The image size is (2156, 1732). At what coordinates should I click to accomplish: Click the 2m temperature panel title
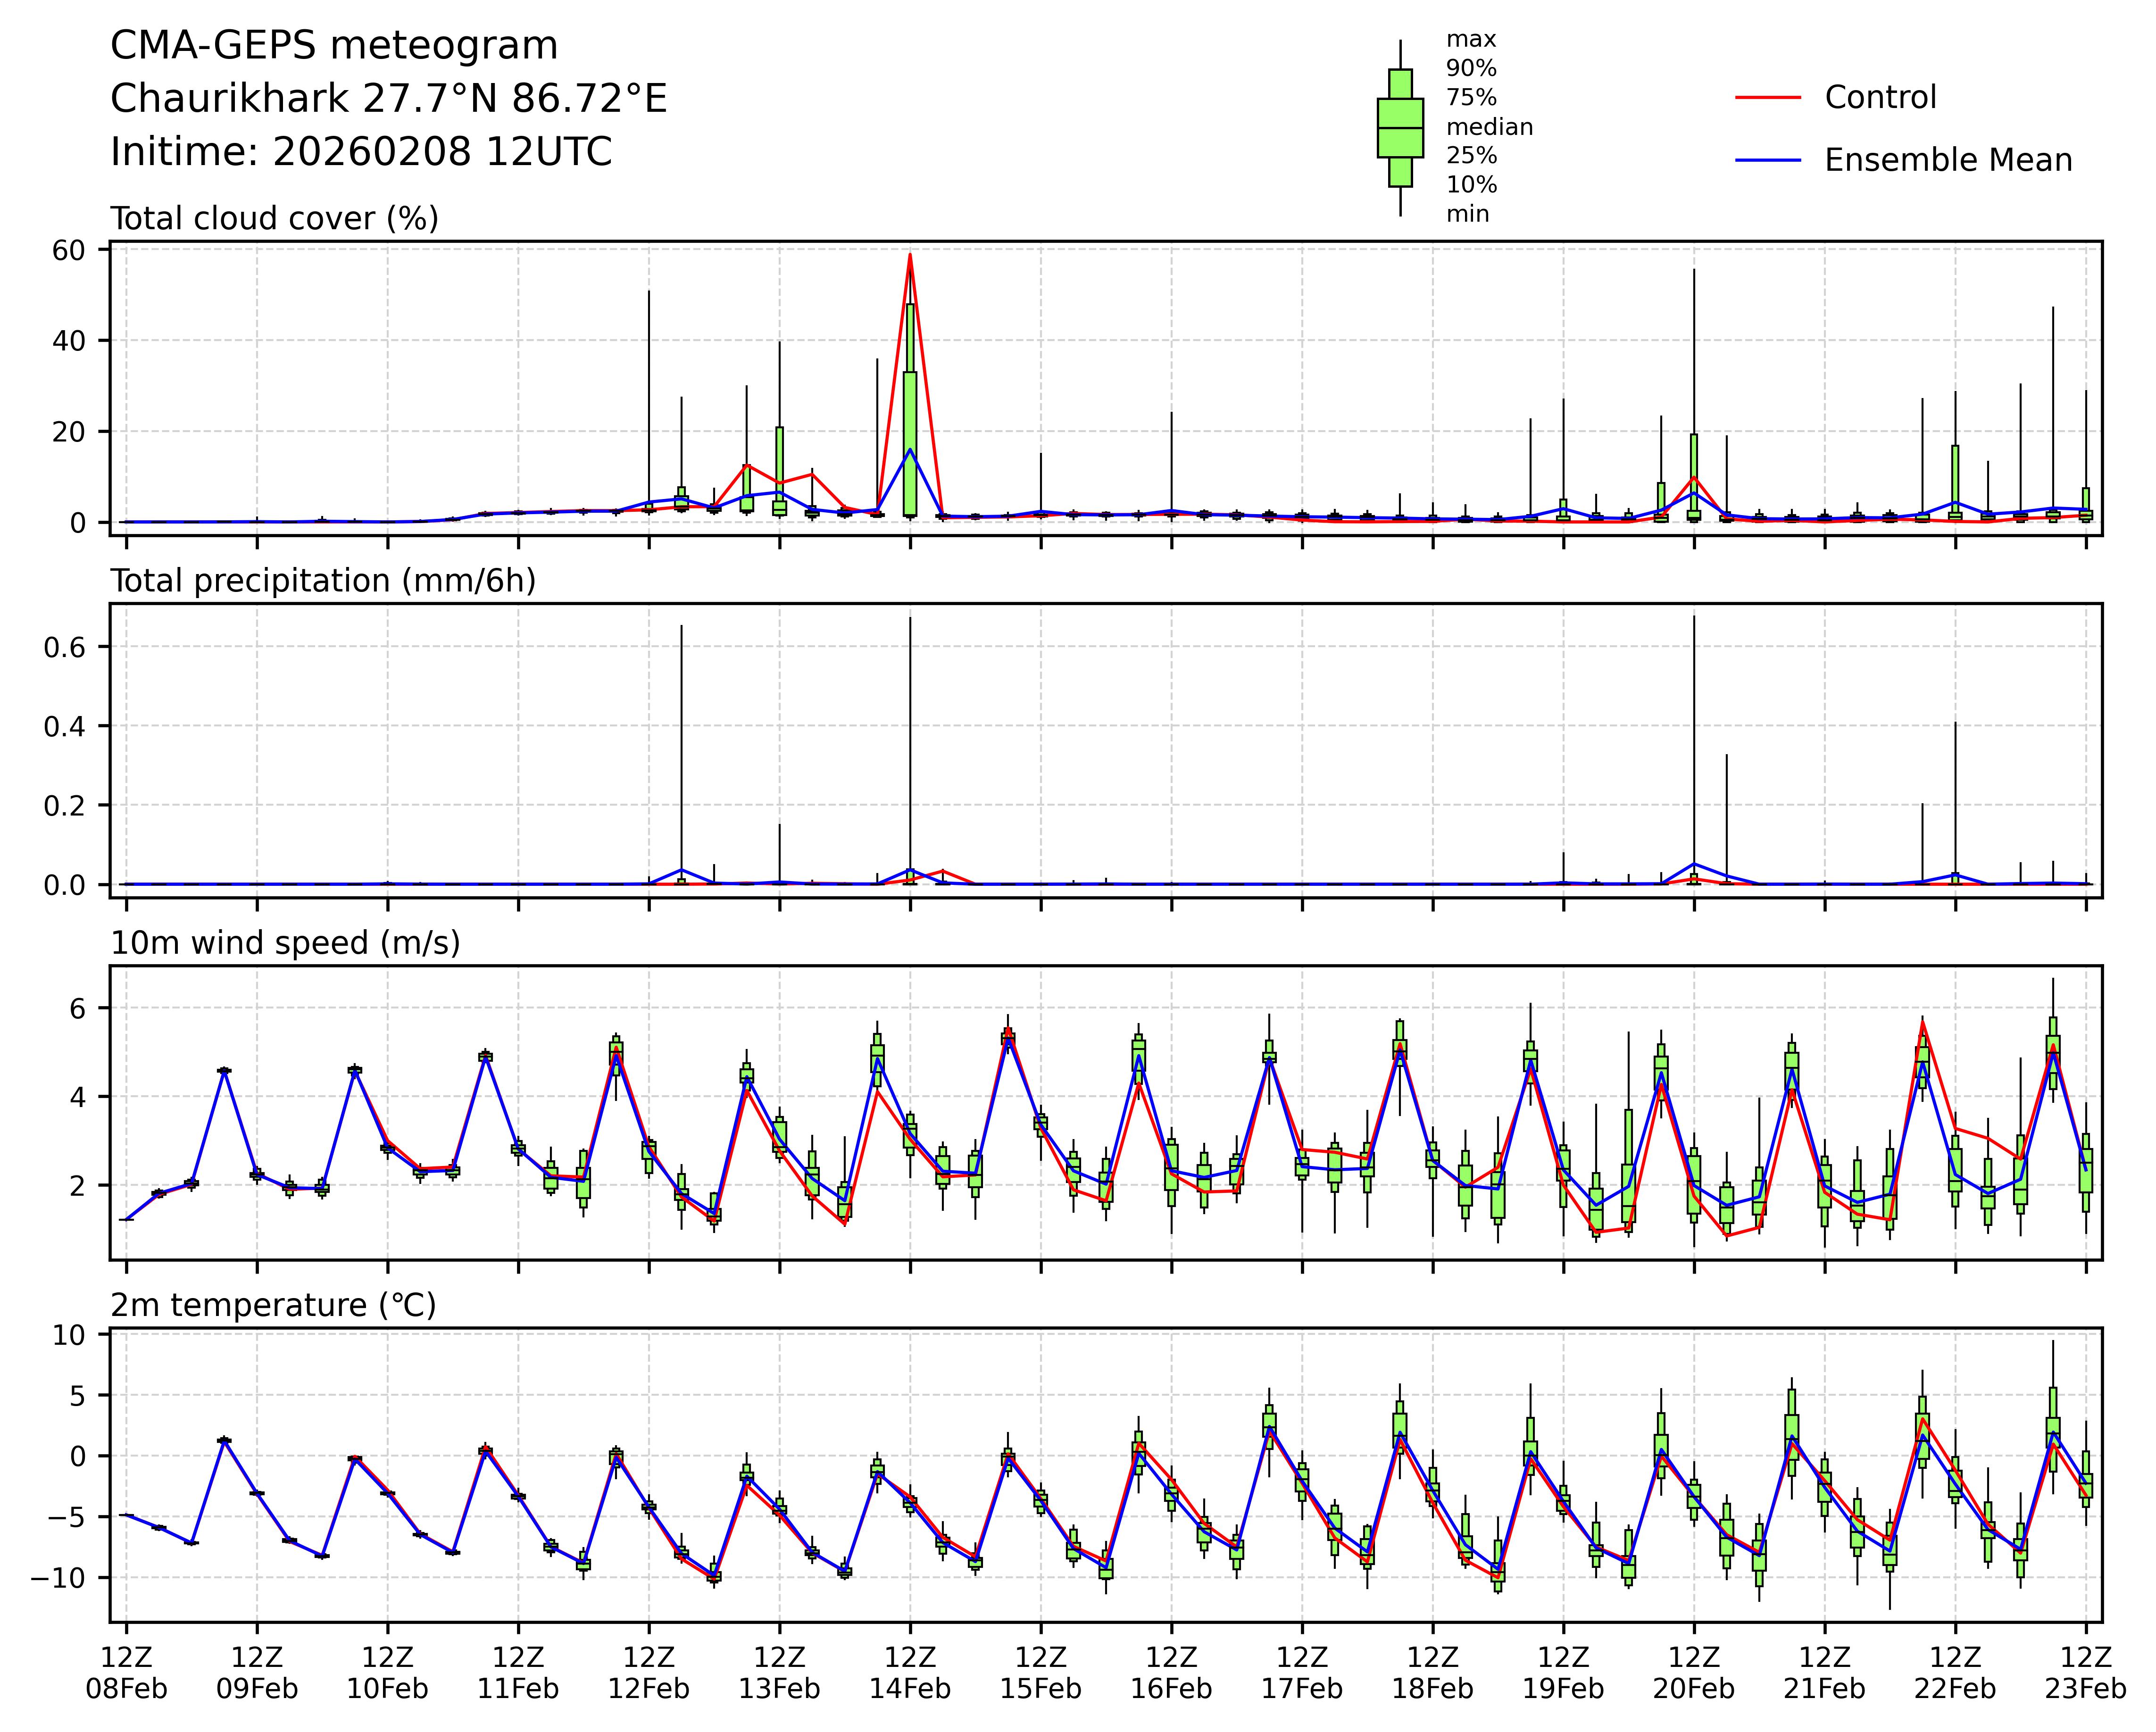click(x=273, y=1305)
